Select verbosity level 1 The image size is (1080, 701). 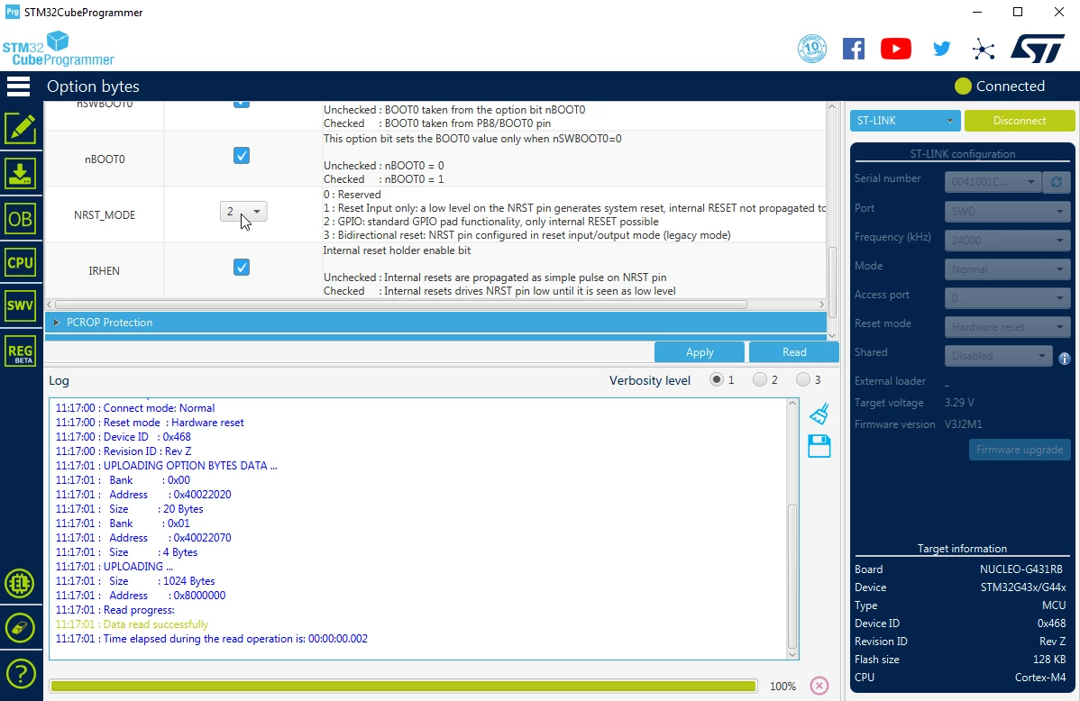pos(717,379)
